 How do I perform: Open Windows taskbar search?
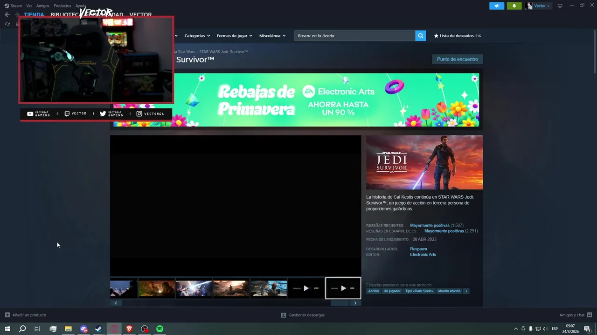pos(22,329)
